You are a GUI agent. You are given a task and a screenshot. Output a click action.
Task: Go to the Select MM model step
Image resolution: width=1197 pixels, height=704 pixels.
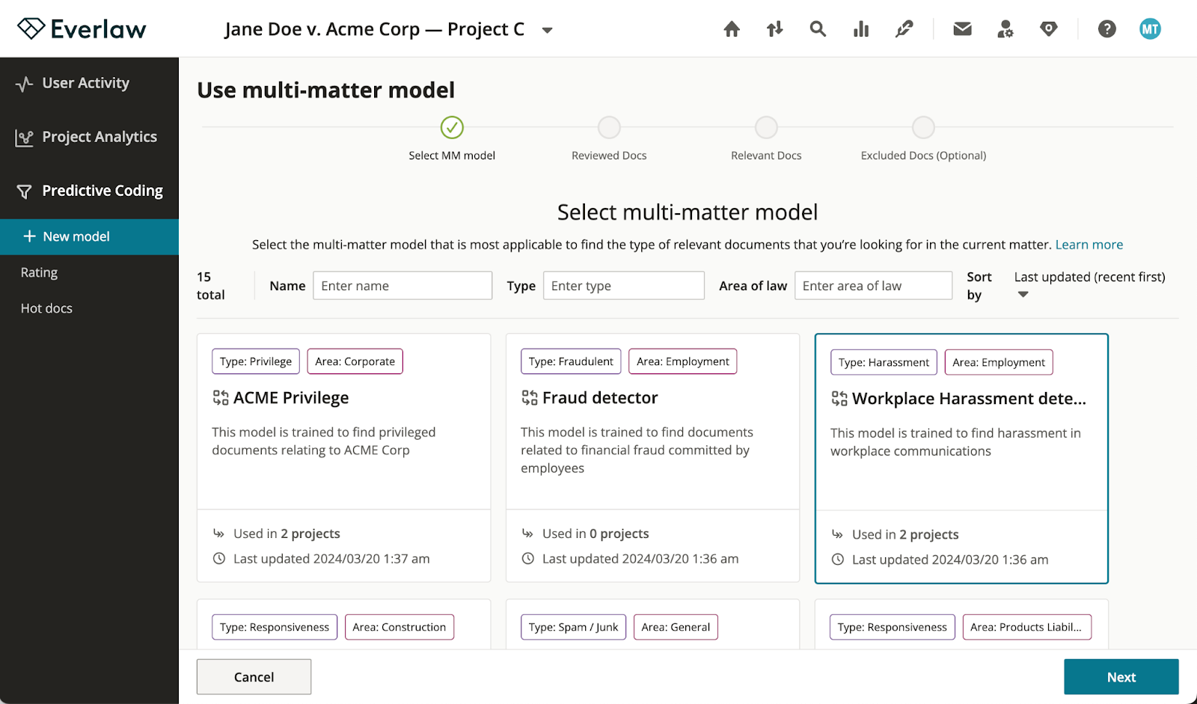click(x=452, y=138)
